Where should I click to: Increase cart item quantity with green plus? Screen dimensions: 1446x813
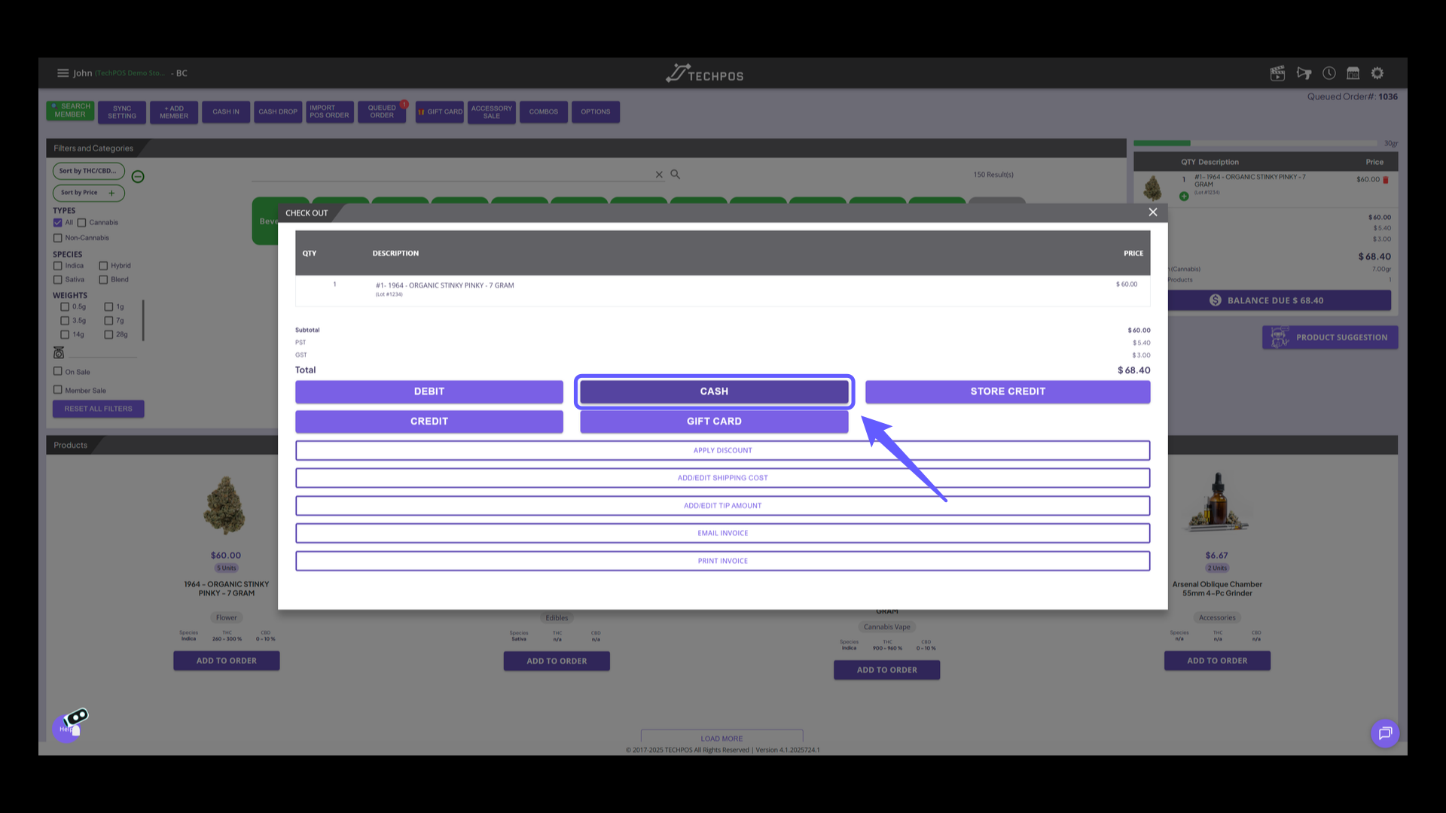[1184, 196]
